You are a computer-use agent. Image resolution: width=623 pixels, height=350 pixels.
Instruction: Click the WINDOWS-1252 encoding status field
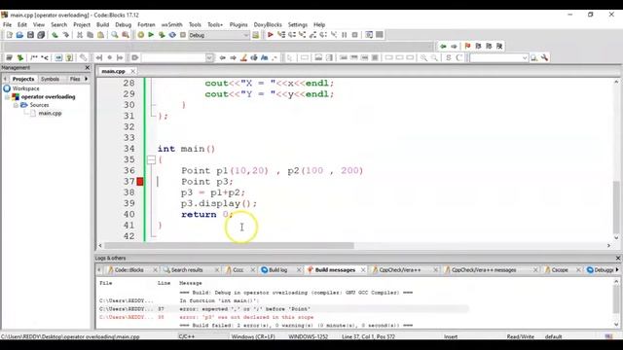coord(308,336)
